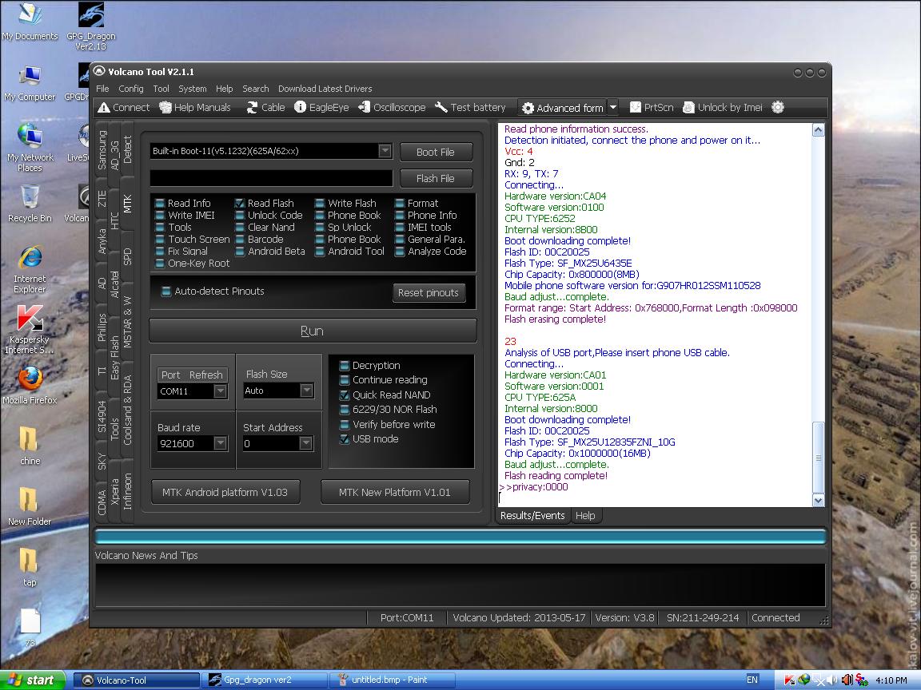Uncheck the Read Flash option
This screenshot has height=690, width=921.
[x=240, y=203]
